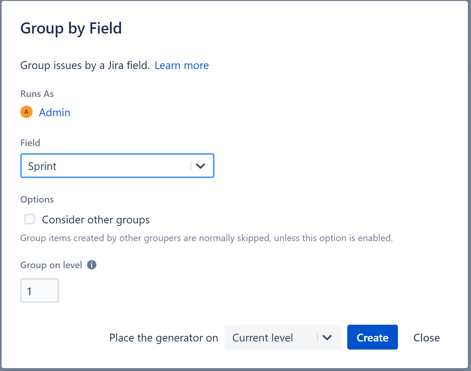Click the chevron on Current level selector
Viewport: 471px width, 371px height.
(x=327, y=337)
